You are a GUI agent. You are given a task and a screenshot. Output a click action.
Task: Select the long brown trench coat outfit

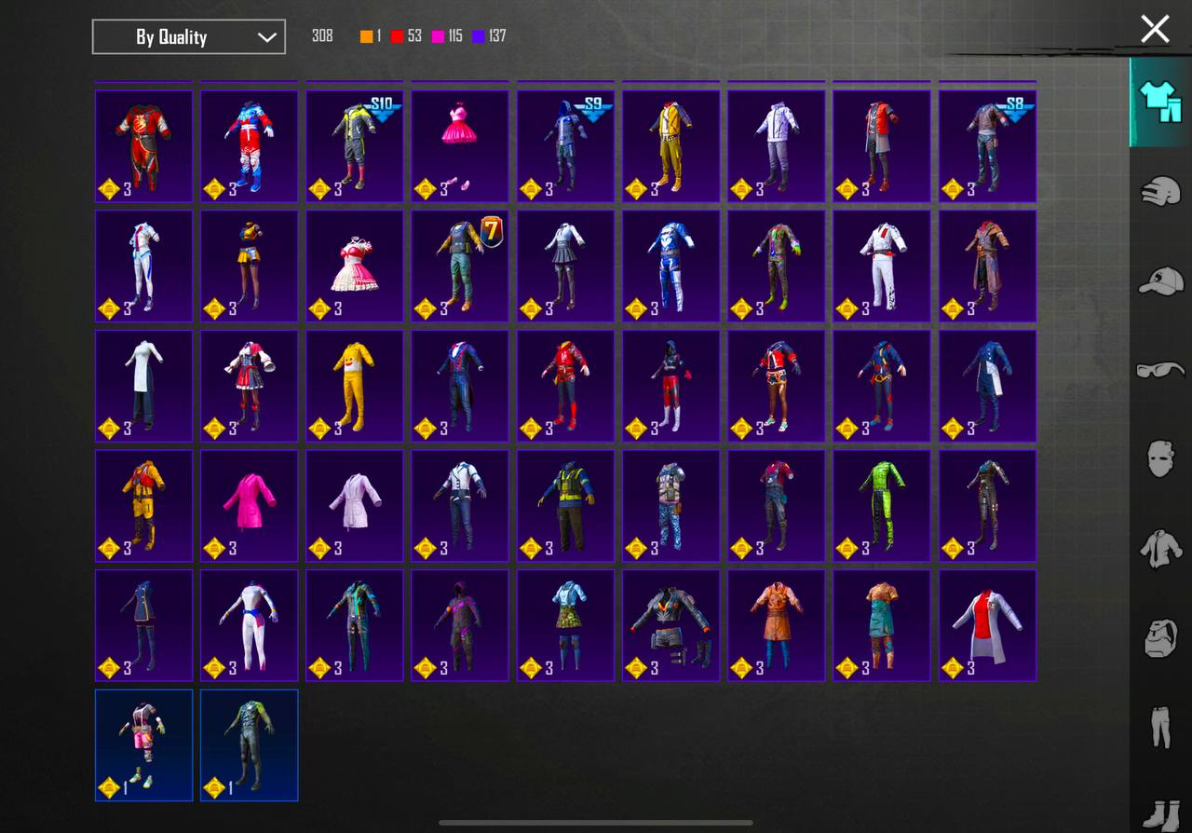(x=987, y=266)
